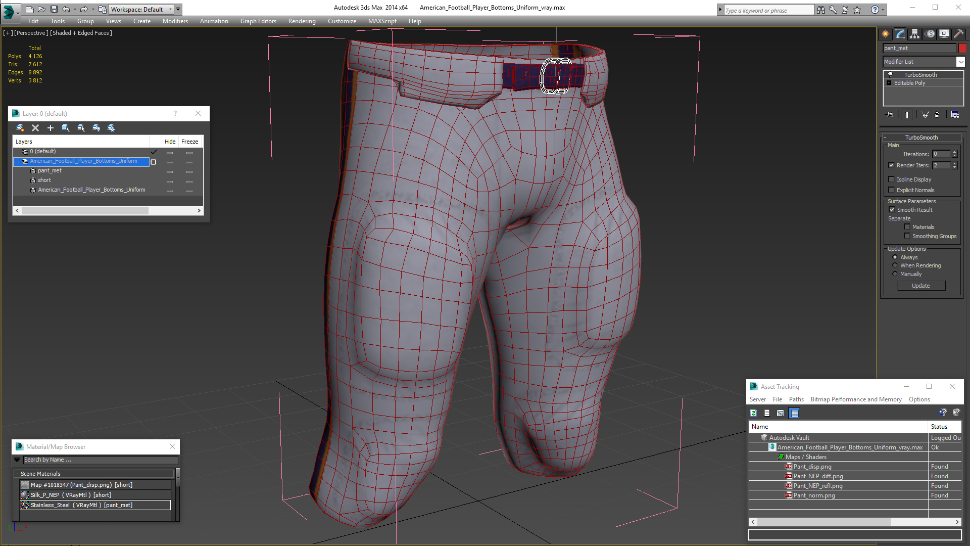
Task: Switch Asset Tracking to table view icon
Action: [795, 413]
